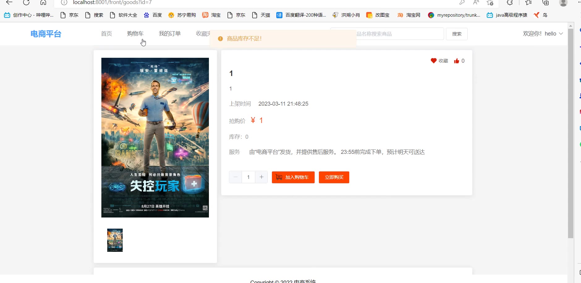The image size is (581, 283).
Task: Click the thumbs-up like icon
Action: (456, 61)
